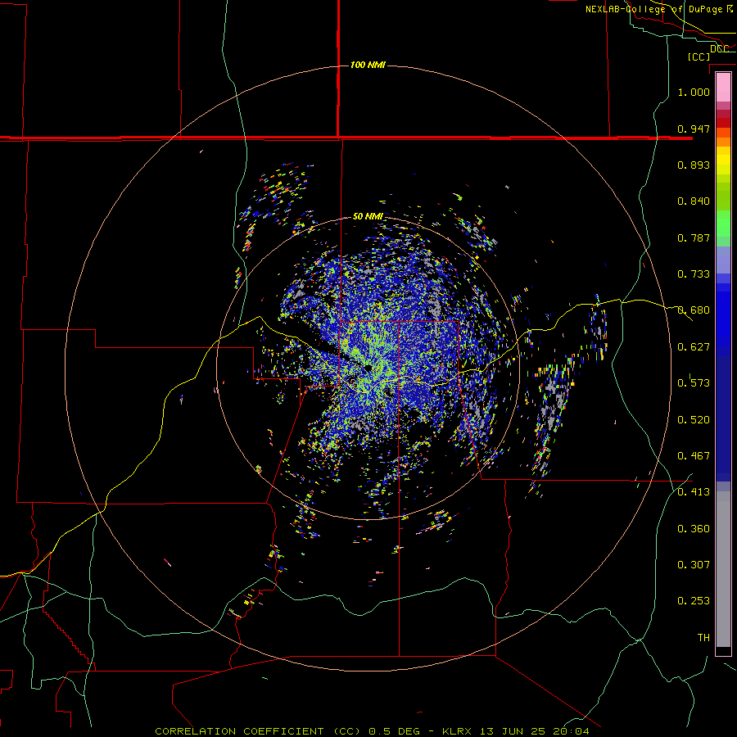Pick the orange color bar segment

[x=723, y=142]
